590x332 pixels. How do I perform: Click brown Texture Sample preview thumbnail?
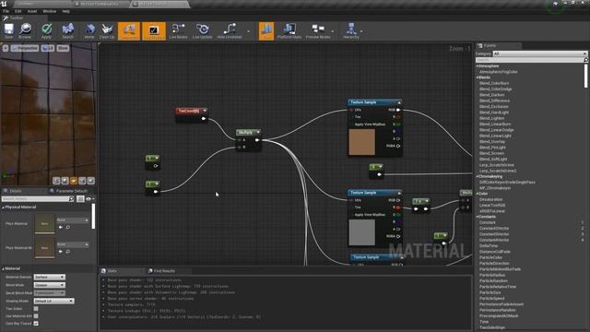pyautogui.click(x=362, y=142)
